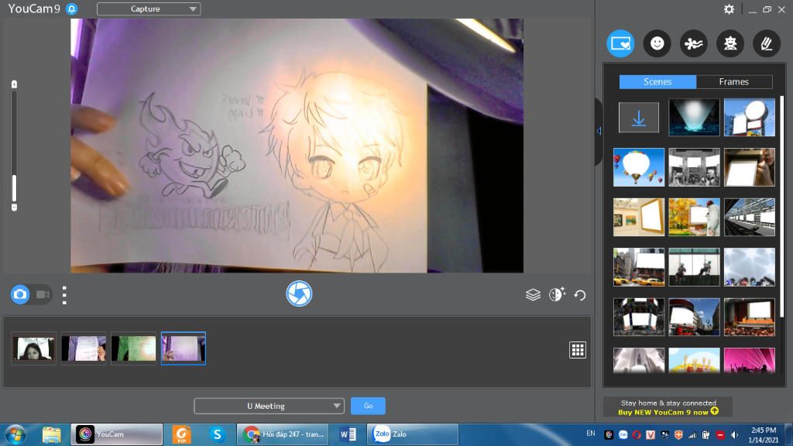Open the avatar gadget effects category icon
This screenshot has width=793, height=446.
(x=730, y=43)
